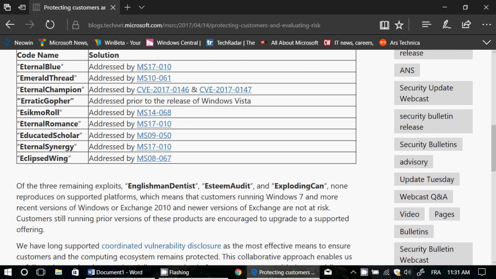Go back to previous page
The image size is (496, 279).
point(10,25)
